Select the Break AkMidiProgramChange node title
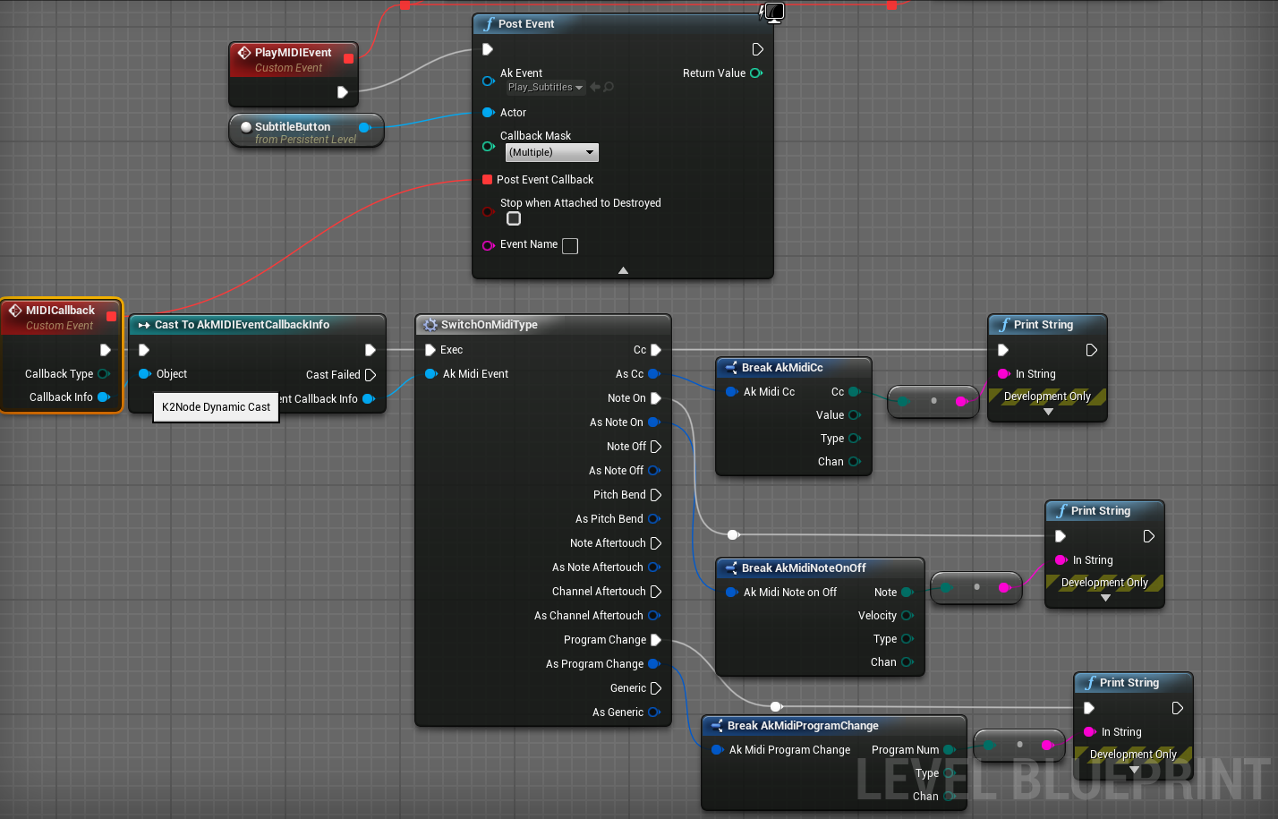Image resolution: width=1278 pixels, height=819 pixels. coord(802,726)
